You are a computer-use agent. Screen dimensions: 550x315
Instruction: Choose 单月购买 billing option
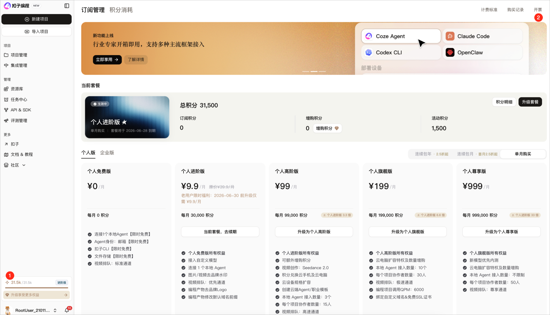[x=523, y=154]
